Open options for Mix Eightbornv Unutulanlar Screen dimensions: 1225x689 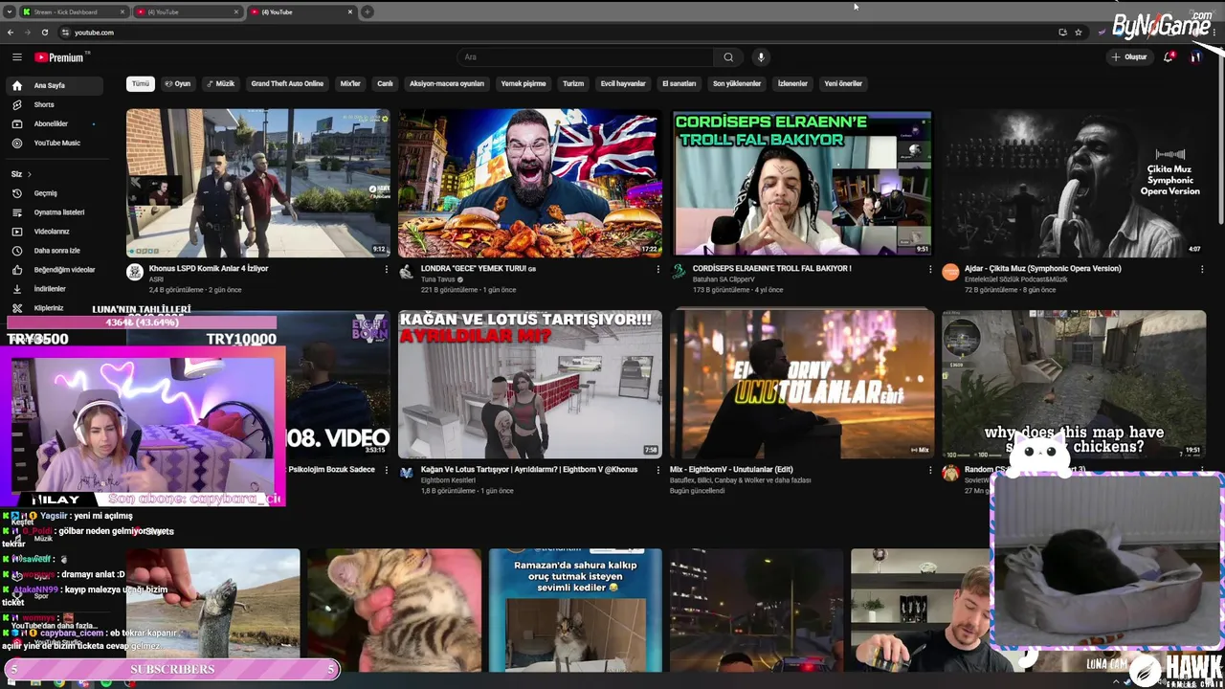(929, 471)
